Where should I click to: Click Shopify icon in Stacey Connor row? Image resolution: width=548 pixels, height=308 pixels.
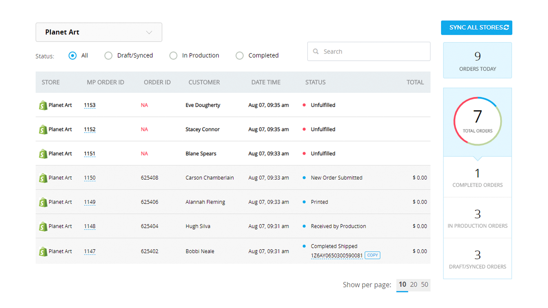[x=43, y=129]
